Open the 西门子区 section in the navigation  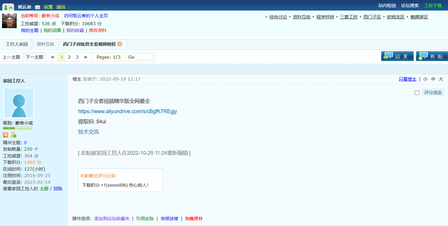[372, 17]
